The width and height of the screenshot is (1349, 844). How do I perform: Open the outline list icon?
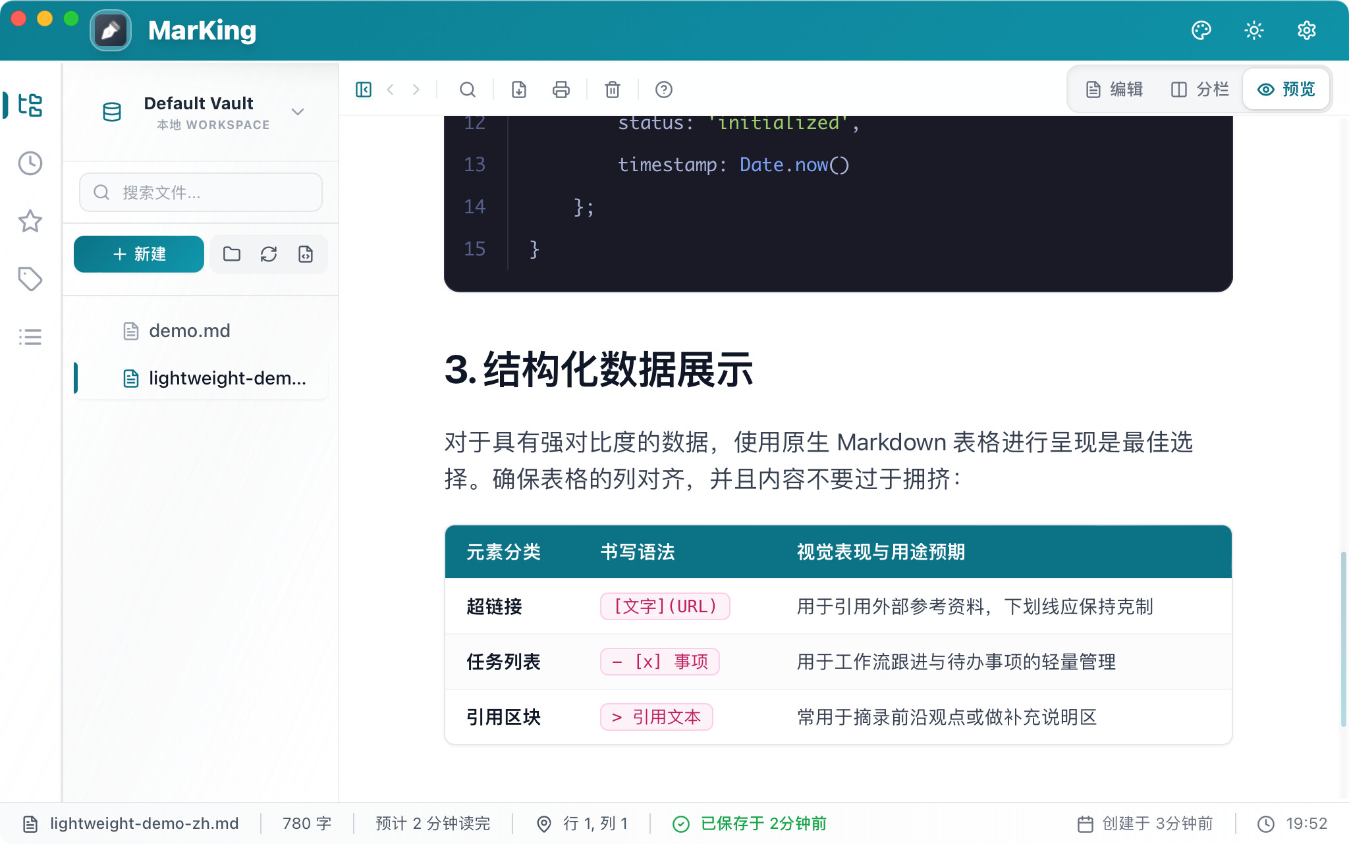[30, 337]
